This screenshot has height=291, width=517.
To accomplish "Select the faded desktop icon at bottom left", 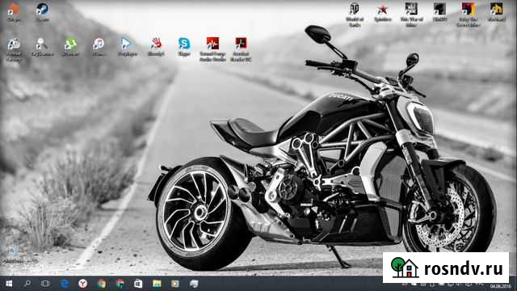I will coord(13,255).
